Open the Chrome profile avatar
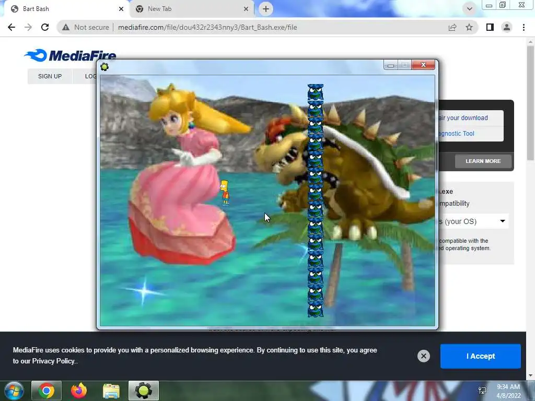This screenshot has width=535, height=401. 507,27
